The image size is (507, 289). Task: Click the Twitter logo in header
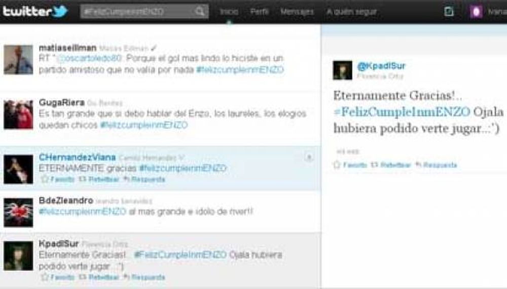point(35,12)
